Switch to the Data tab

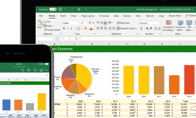116,16
